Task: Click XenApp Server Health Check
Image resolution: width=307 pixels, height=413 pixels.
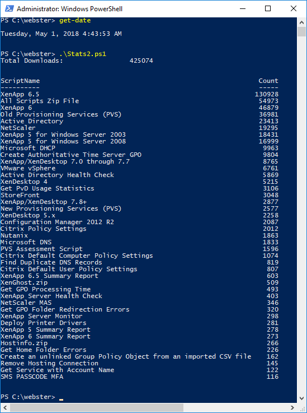Action: pos(51,296)
